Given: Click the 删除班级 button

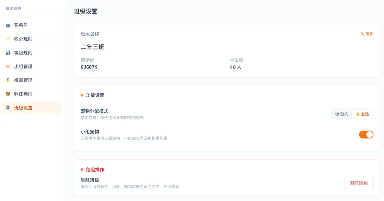Looking at the screenshot, I should [358, 183].
